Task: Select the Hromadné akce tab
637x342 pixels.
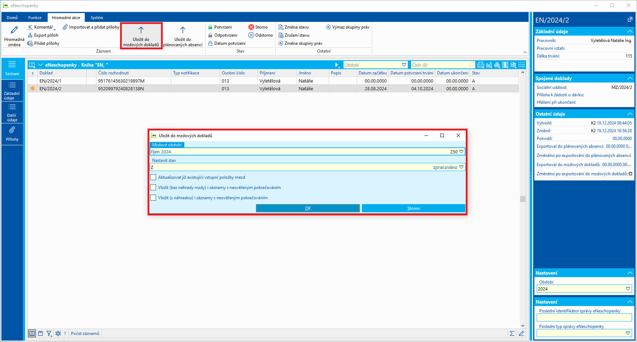Action: pyautogui.click(x=66, y=18)
